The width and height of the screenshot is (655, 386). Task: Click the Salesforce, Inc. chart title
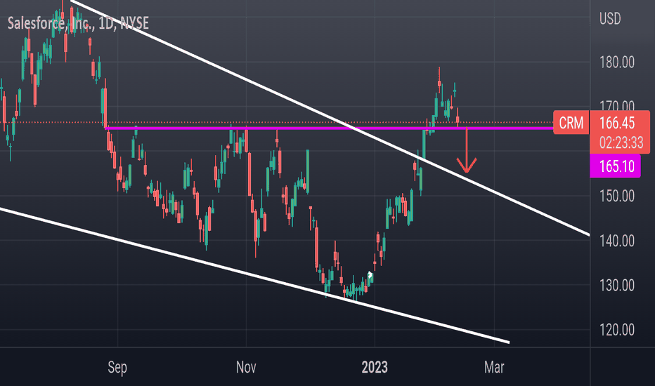(78, 23)
